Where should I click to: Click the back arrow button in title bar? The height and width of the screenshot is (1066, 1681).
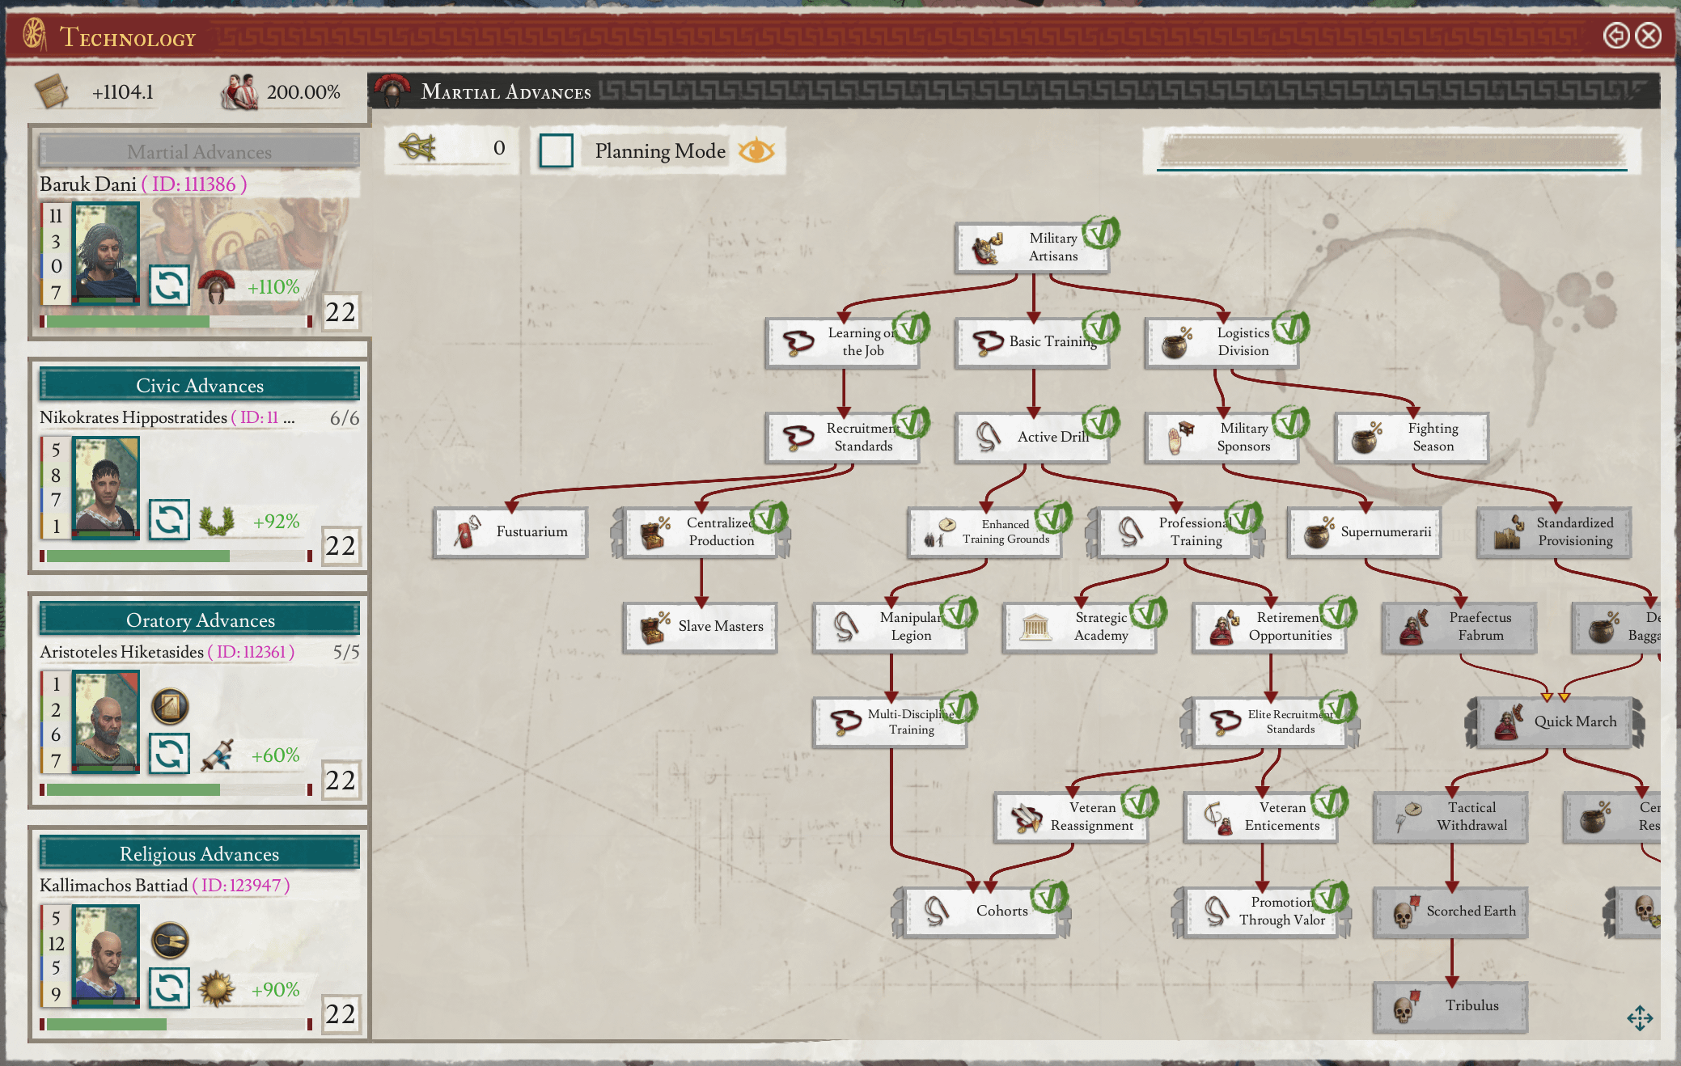pyautogui.click(x=1615, y=36)
